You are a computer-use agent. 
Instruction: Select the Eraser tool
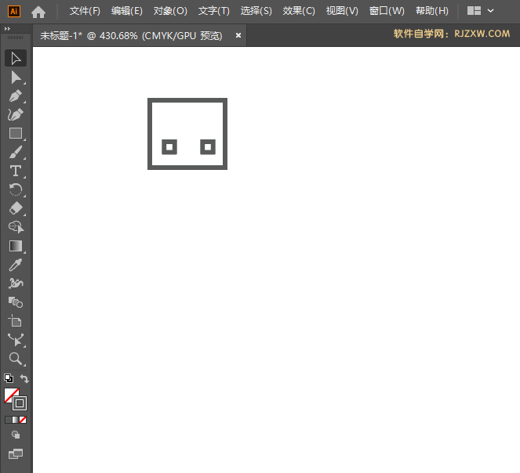point(16,208)
